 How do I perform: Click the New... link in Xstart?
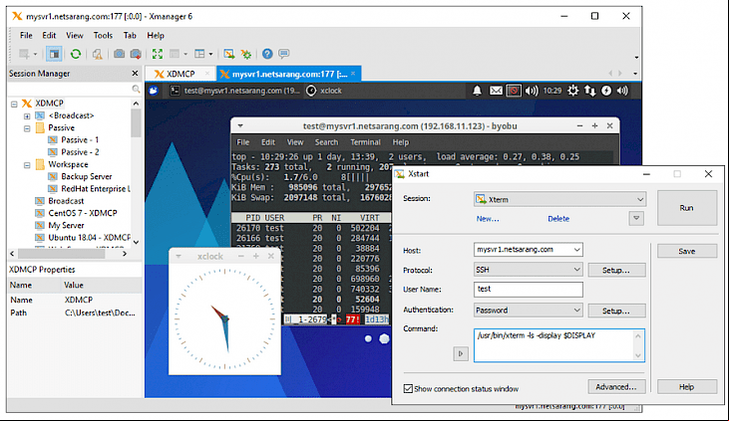488,219
